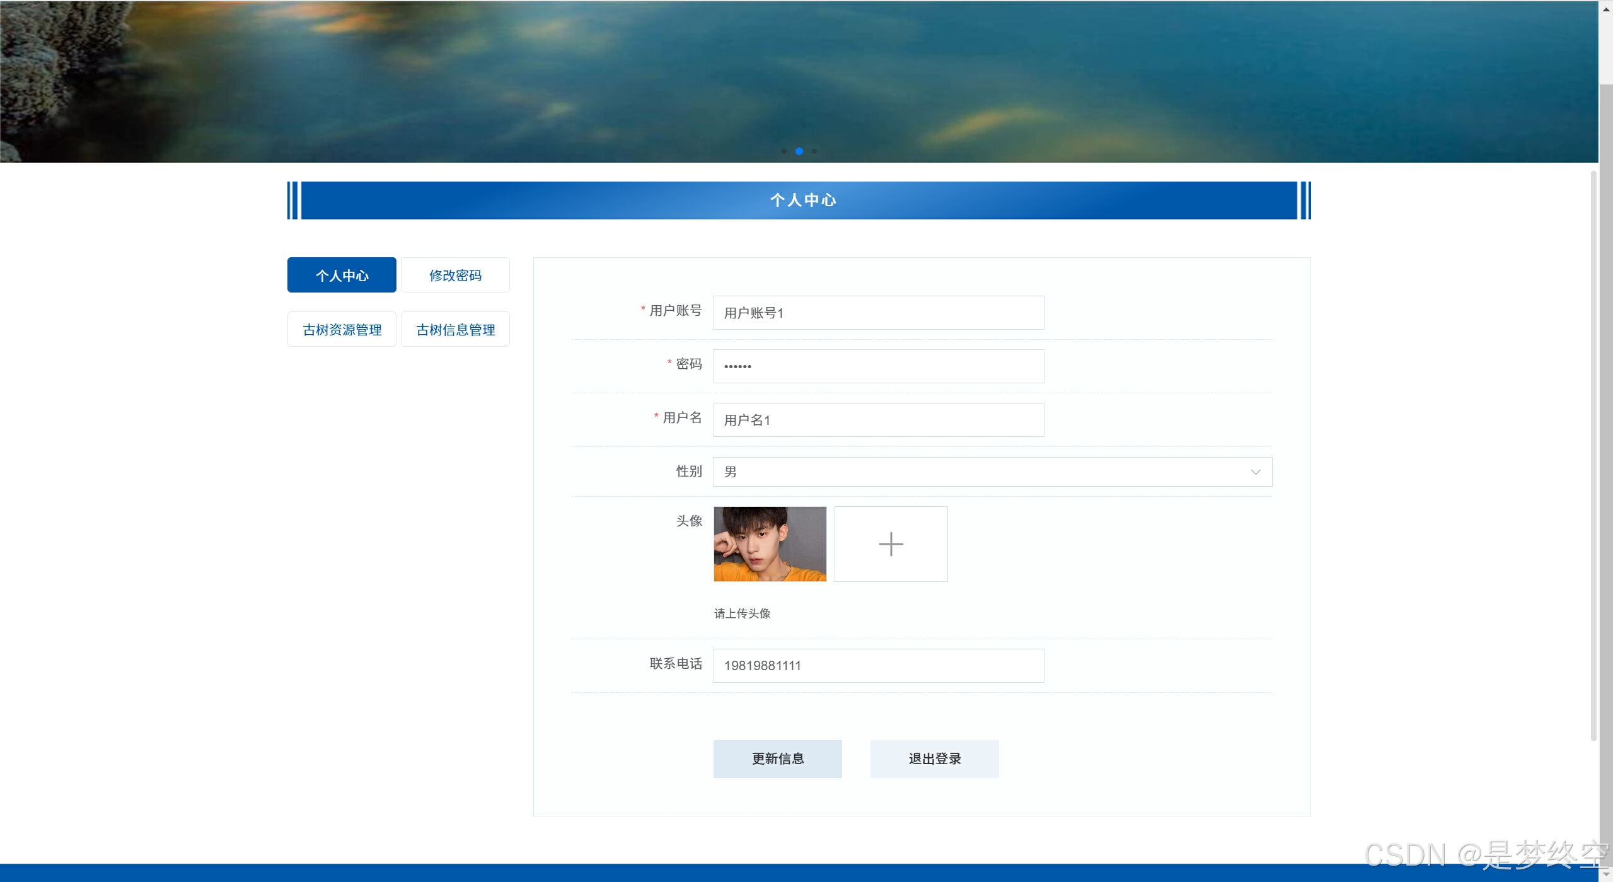Click into the 密码 password field
The image size is (1613, 882).
coord(878,366)
